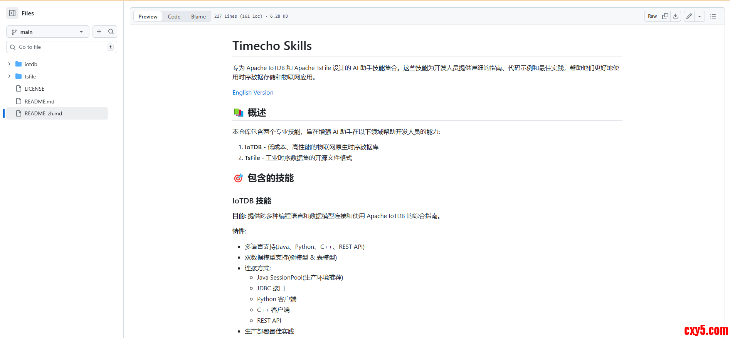Follow the English Version link
Screen dimensions: 730x338
(x=253, y=93)
